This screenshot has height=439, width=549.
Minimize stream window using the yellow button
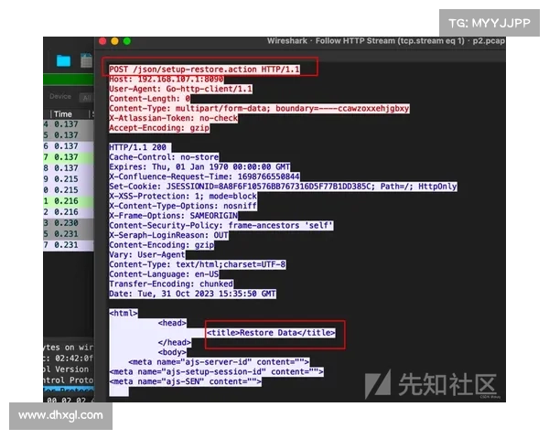coord(115,41)
